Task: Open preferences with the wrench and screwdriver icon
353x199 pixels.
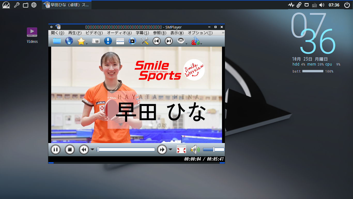Action: coord(144,41)
